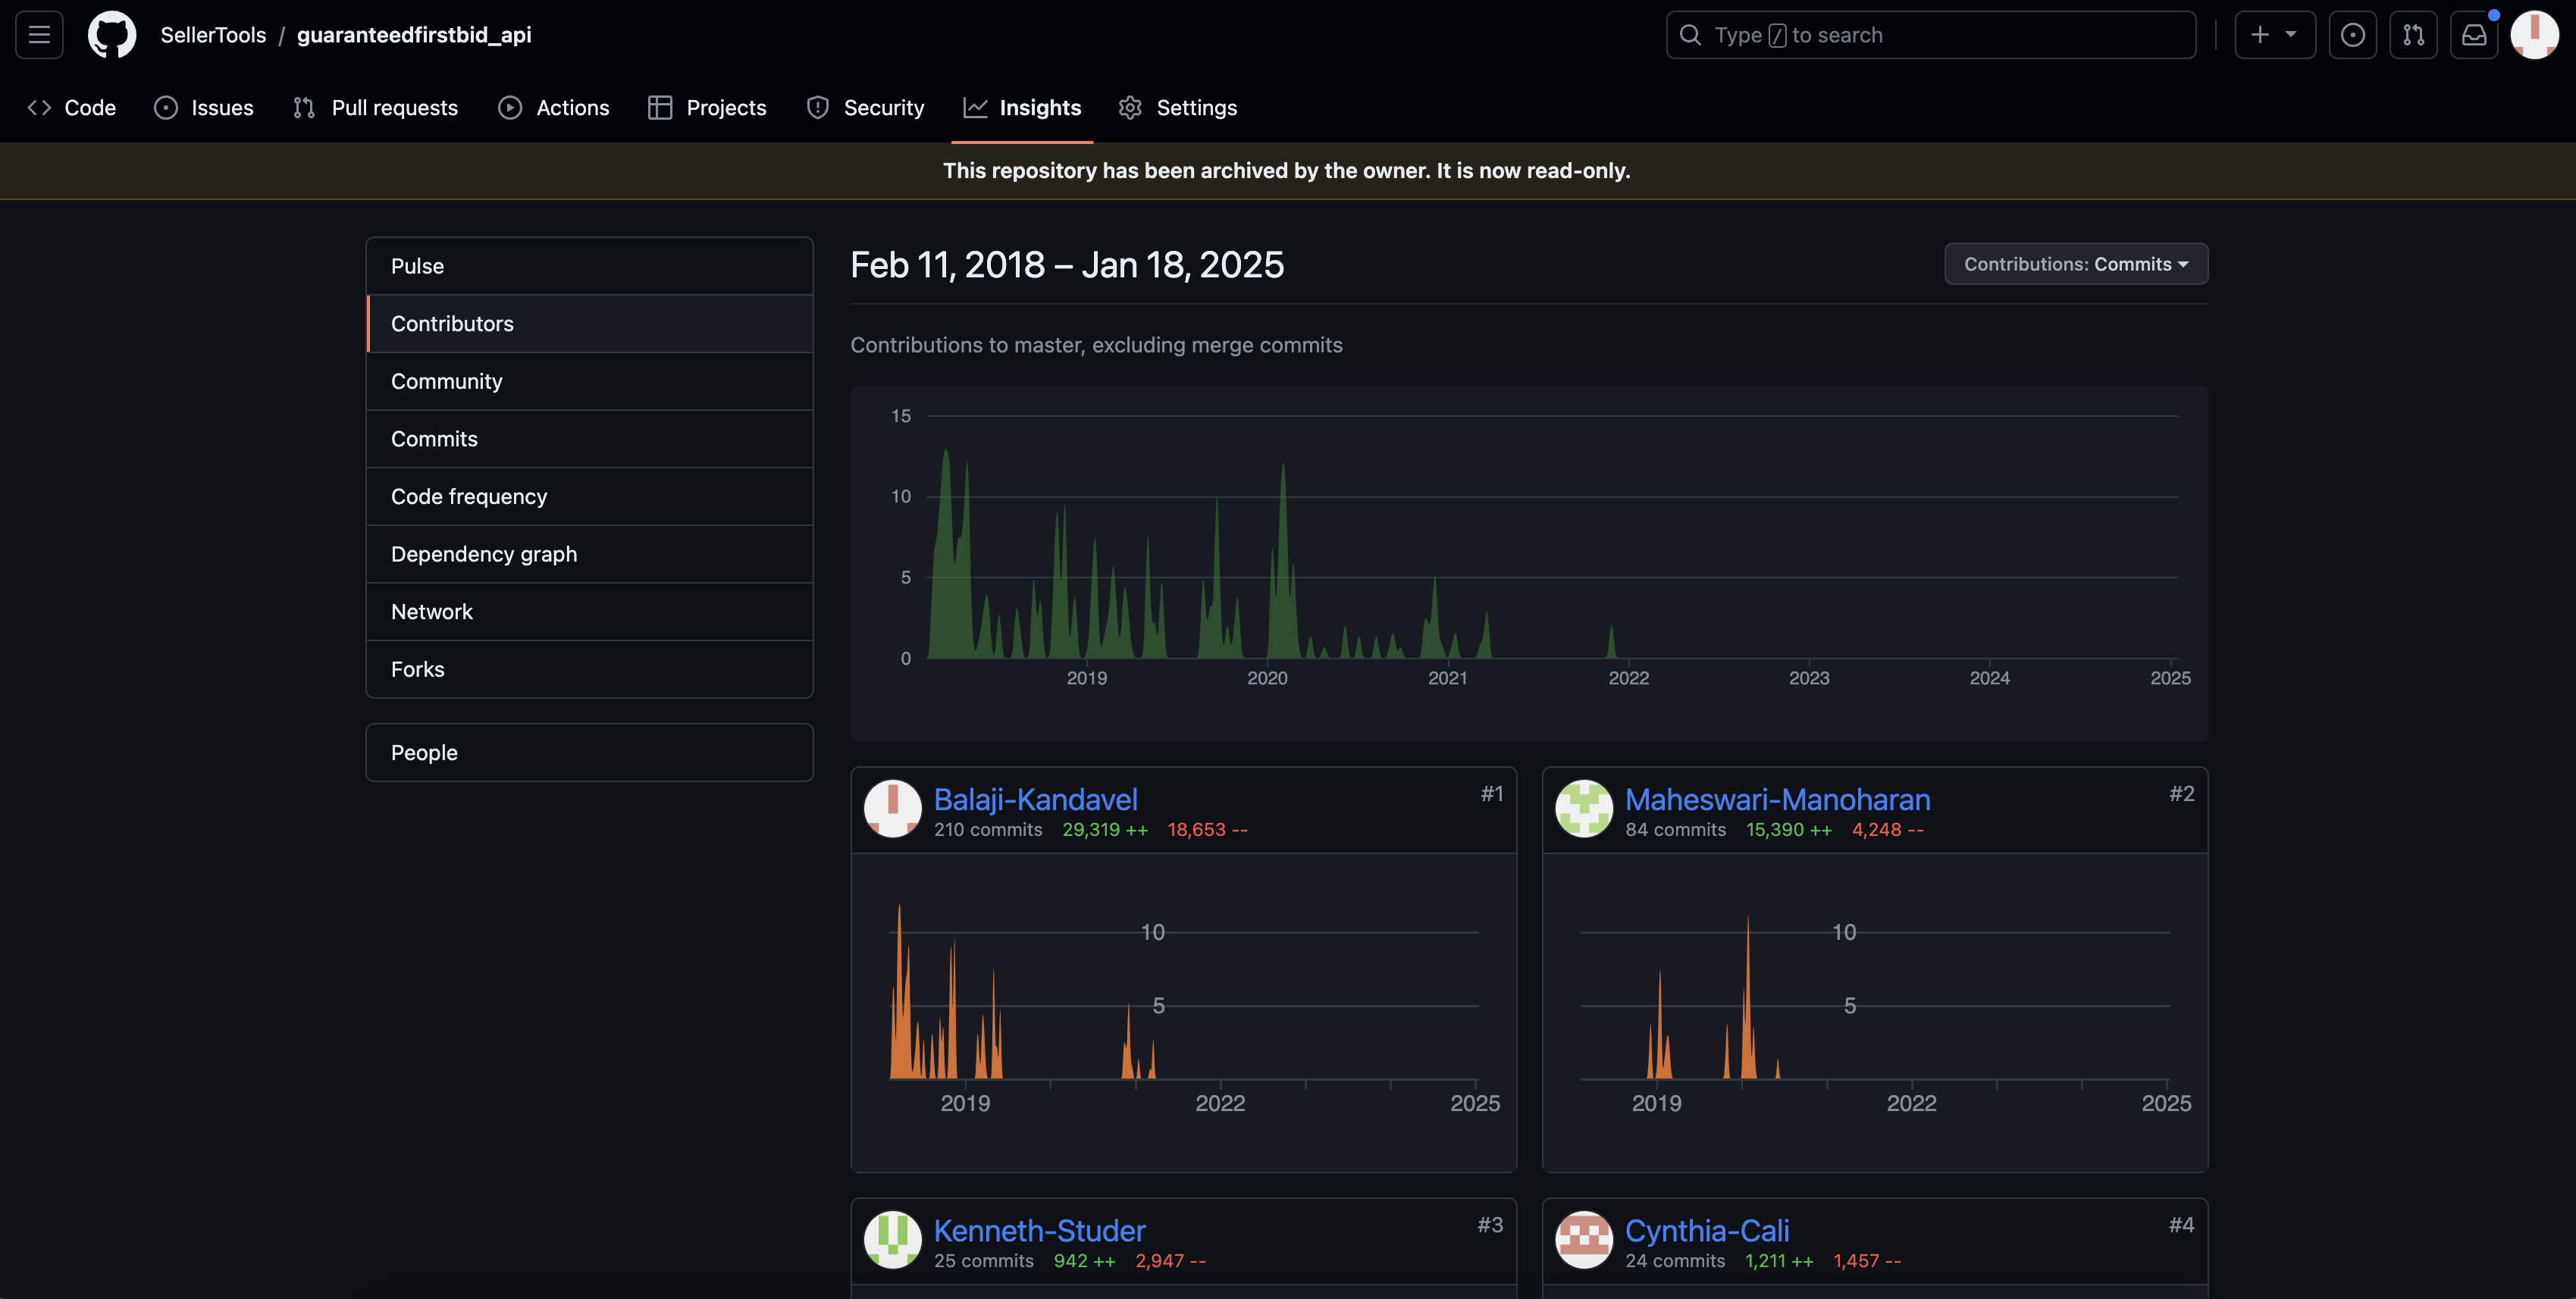
Task: Switch to the Issues tab
Action: pyautogui.click(x=204, y=108)
